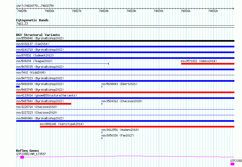Select the red esv3891146 variant bar
The width and height of the screenshot is (242, 167).
point(137,127)
